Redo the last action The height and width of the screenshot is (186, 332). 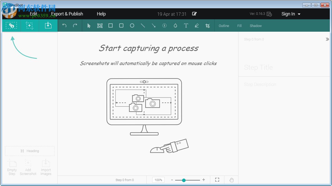click(x=75, y=26)
